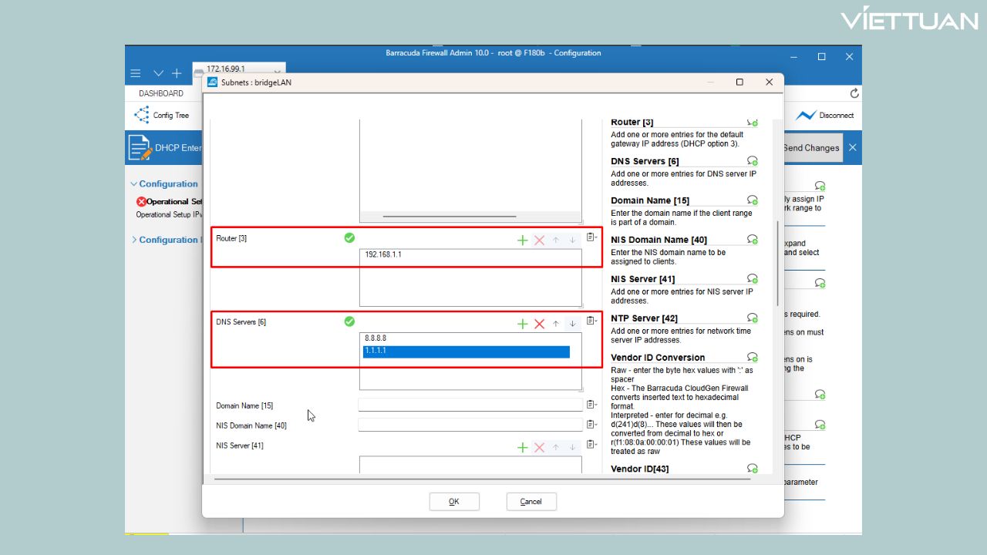Add a new NIS Server entry
The height and width of the screenshot is (555, 987).
pos(522,448)
